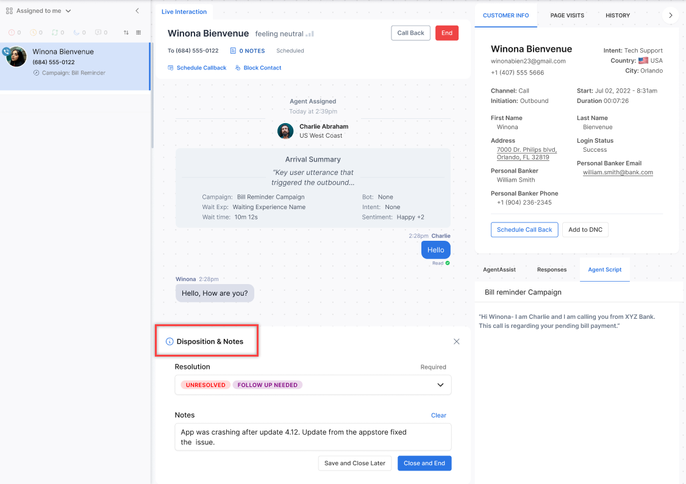The image size is (686, 484).
Task: Switch to the Page Visits tab
Action: pyautogui.click(x=566, y=15)
